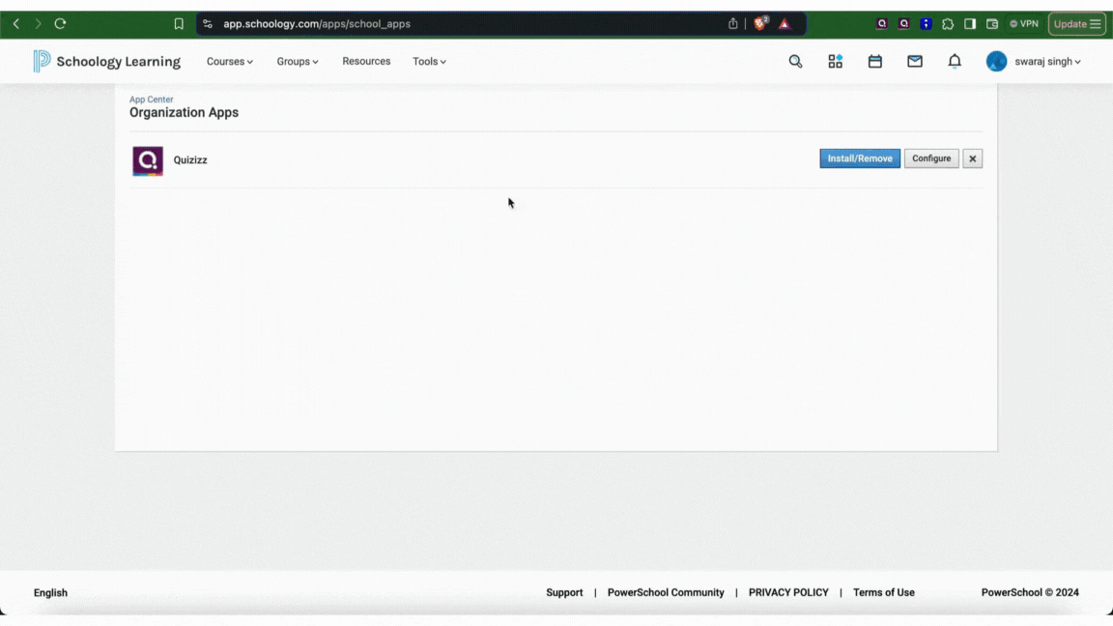The height and width of the screenshot is (626, 1113).
Task: Change language via English footer link
Action: 50,592
